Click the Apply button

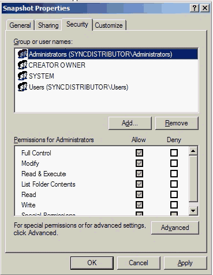point(185,263)
